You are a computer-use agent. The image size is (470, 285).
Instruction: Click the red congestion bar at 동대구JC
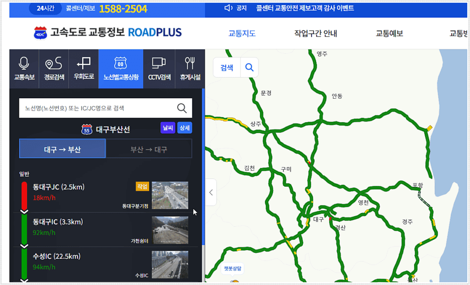click(x=24, y=193)
